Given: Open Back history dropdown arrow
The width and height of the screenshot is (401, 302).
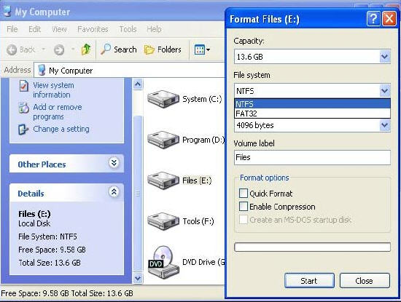Looking at the screenshot, I should point(44,49).
